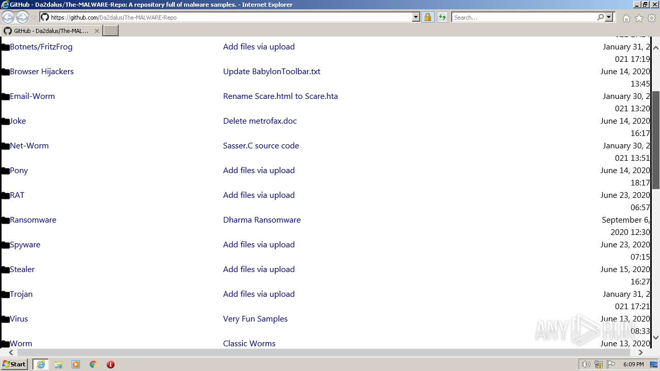Image resolution: width=660 pixels, height=371 pixels.
Task: Click the folder icon beside Pony
Action: [x=5, y=171]
